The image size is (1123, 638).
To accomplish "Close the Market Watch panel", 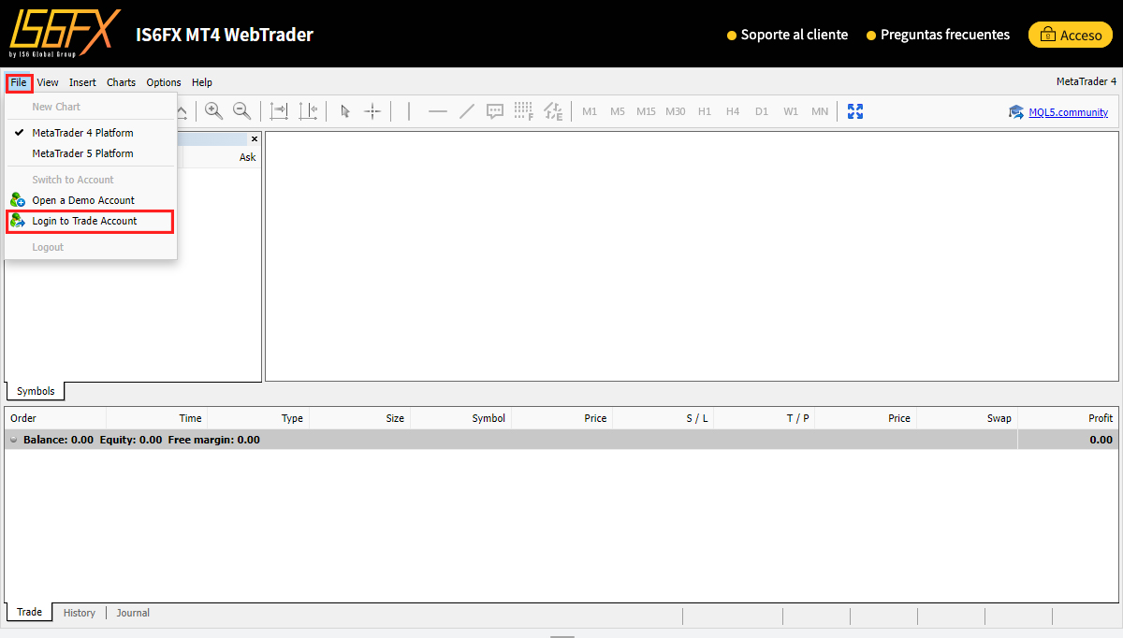I will point(255,138).
